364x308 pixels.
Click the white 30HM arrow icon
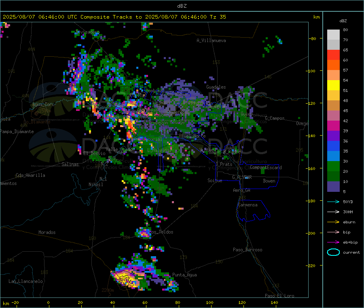333,212
